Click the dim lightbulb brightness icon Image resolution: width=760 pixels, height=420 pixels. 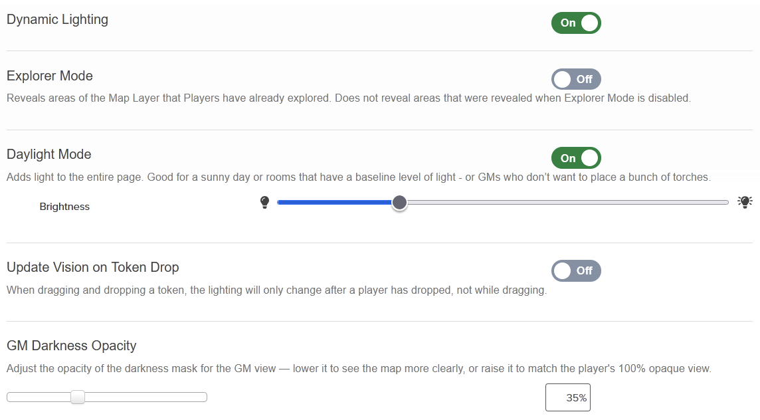tap(264, 202)
